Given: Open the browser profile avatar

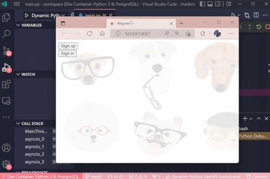Looking at the screenshot, I should pos(217,34).
